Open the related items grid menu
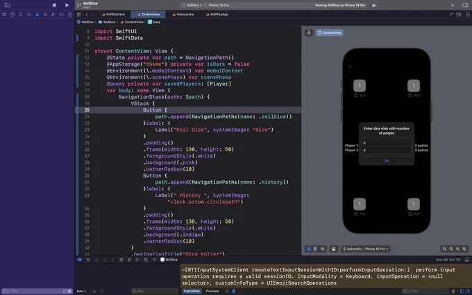Screen dimensions: 472x295 [x=79, y=15]
